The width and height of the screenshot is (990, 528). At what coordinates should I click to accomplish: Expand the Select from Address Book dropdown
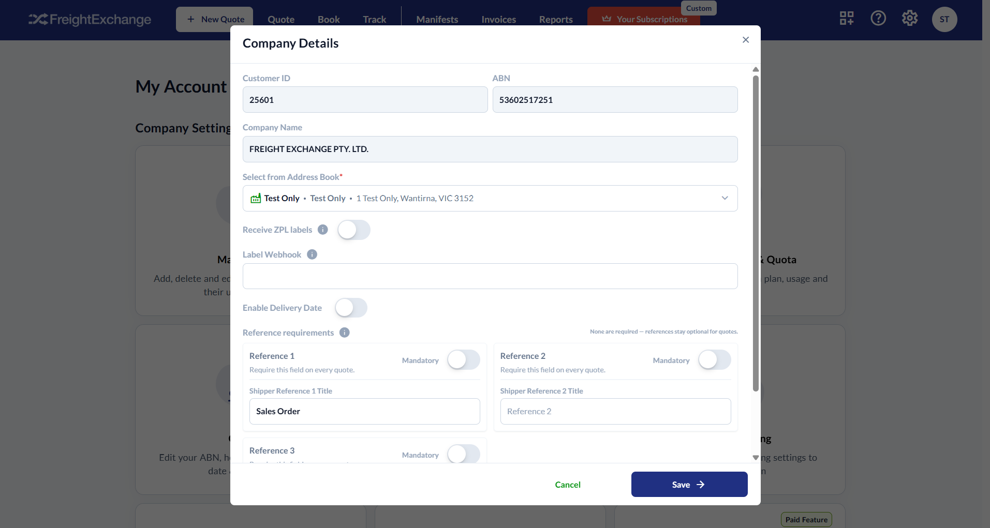coord(490,198)
